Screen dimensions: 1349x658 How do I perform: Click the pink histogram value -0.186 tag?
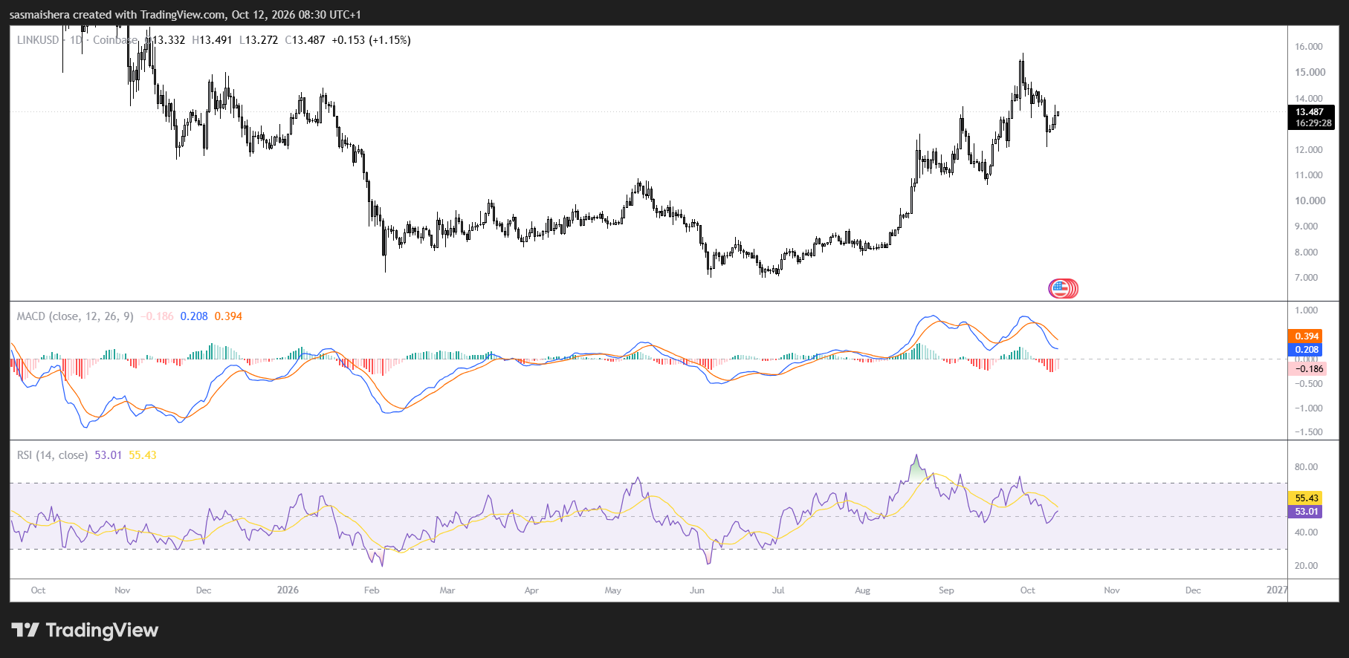[1308, 369]
